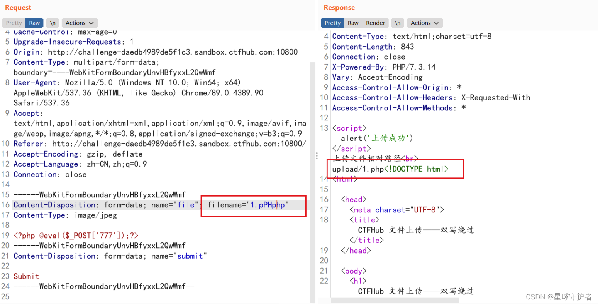Click the "Referer" header line
This screenshot has width=598, height=304.
pyautogui.click(x=160, y=144)
